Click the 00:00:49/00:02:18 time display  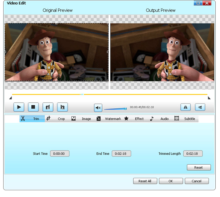tap(142, 107)
